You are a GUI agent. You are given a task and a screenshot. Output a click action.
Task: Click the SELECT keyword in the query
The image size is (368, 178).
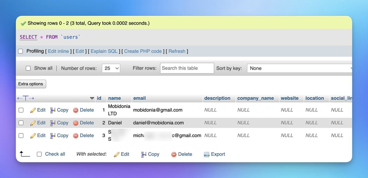tap(28, 37)
